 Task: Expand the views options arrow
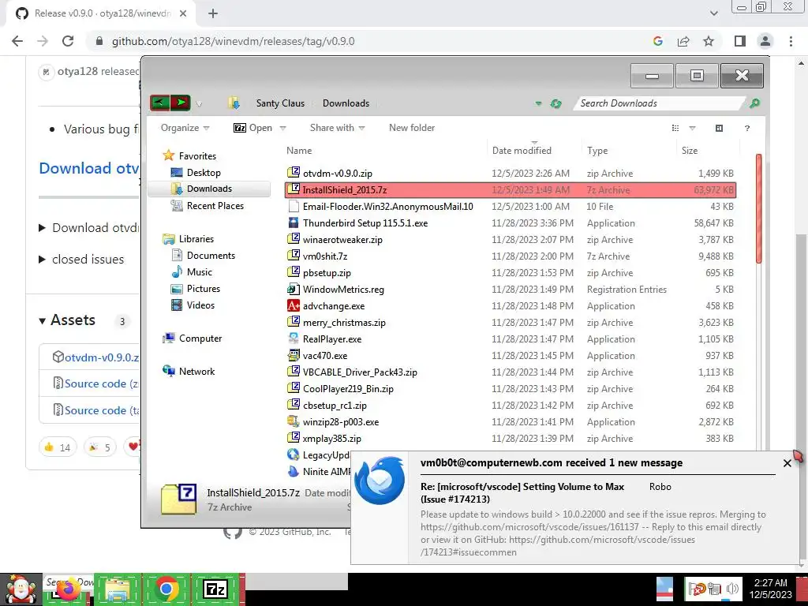[692, 129]
